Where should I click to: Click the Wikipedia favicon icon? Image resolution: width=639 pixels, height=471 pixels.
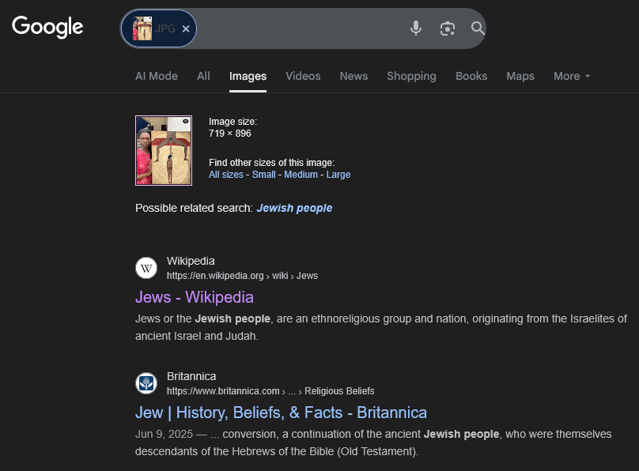146,268
